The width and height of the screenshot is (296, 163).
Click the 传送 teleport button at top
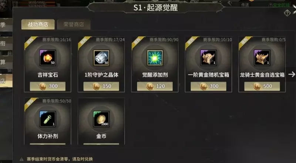[x=245, y=5]
